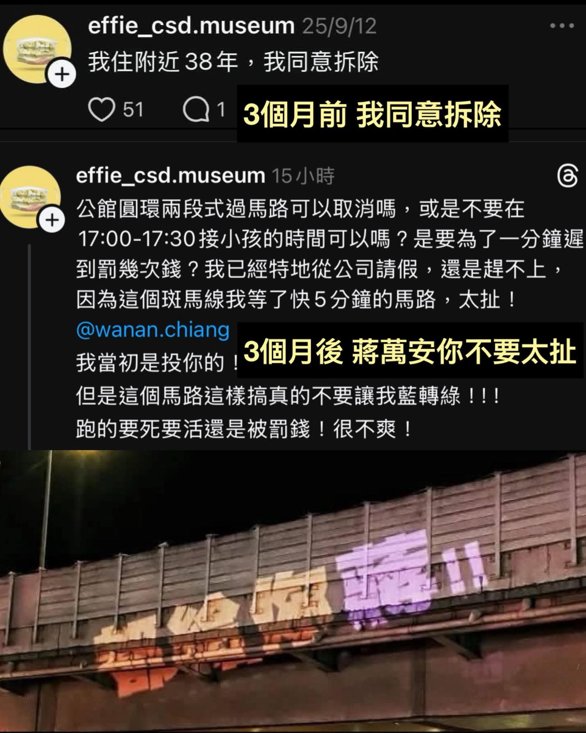
Task: Open the three-dot more options menu
Action: 562,26
